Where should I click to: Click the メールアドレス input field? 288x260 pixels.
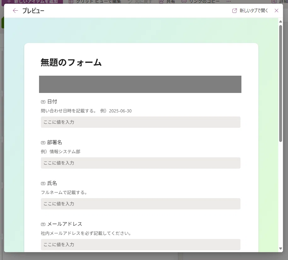click(140, 245)
